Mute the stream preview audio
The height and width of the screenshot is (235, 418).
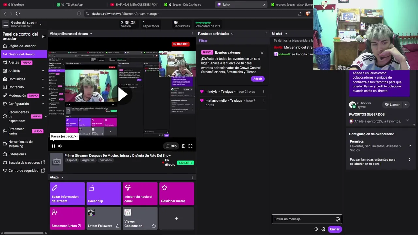click(60, 146)
